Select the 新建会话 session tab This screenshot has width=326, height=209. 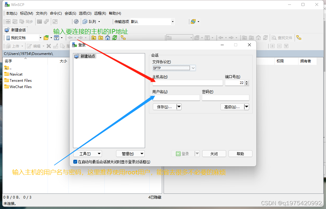point(15,30)
